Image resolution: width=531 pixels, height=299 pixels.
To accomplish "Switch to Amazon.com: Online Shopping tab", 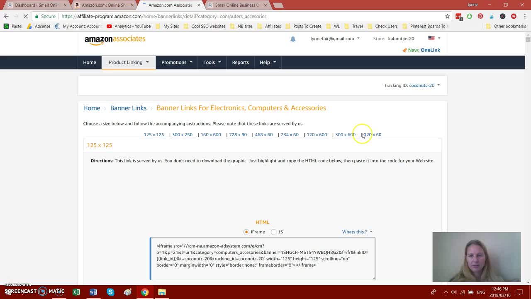I will tap(104, 5).
